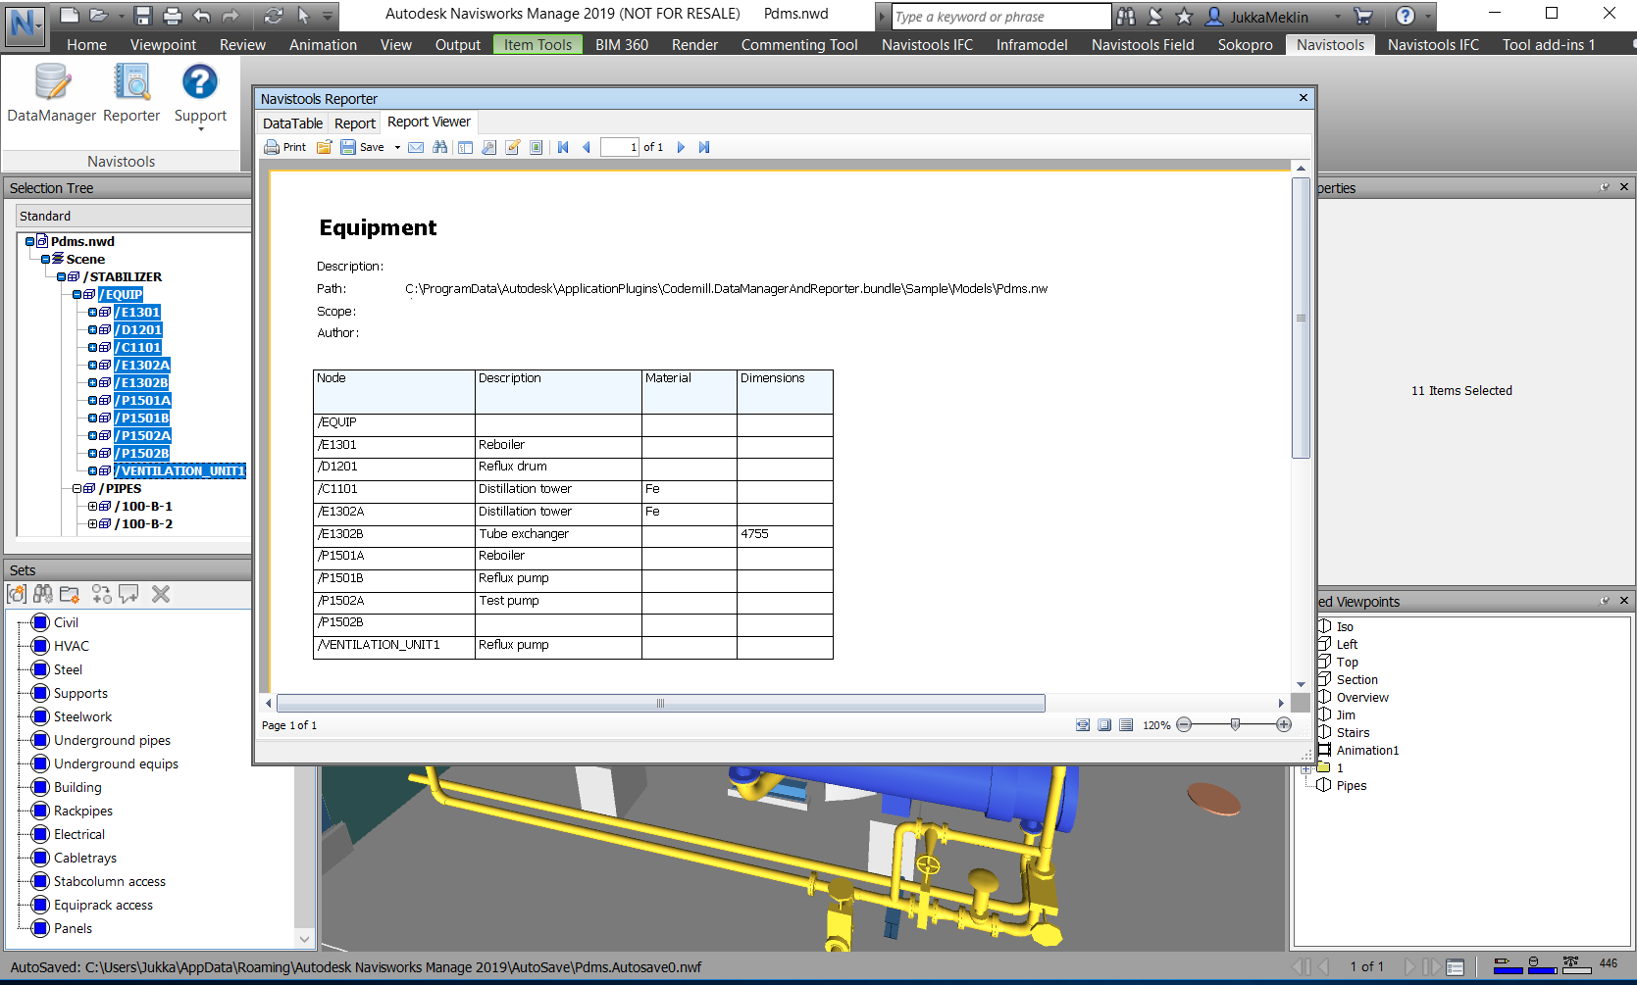
Task: Open the Save dropdown arrow in report toolbar
Action: [397, 148]
